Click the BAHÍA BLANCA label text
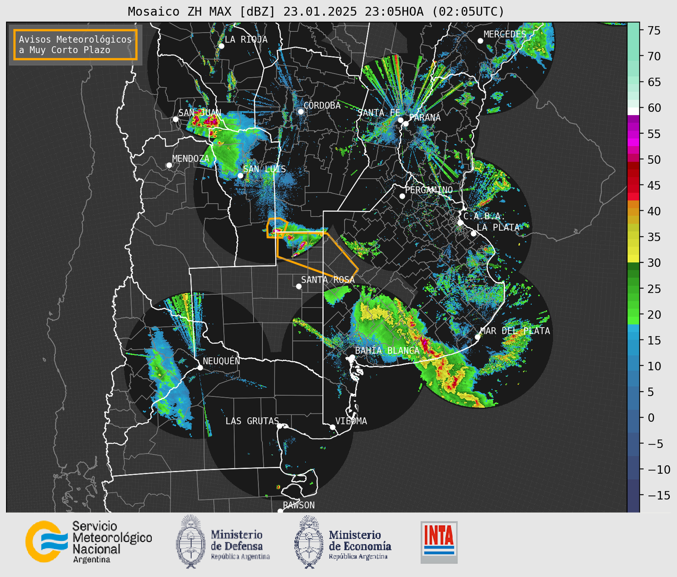This screenshot has height=577, width=677. click(x=387, y=351)
